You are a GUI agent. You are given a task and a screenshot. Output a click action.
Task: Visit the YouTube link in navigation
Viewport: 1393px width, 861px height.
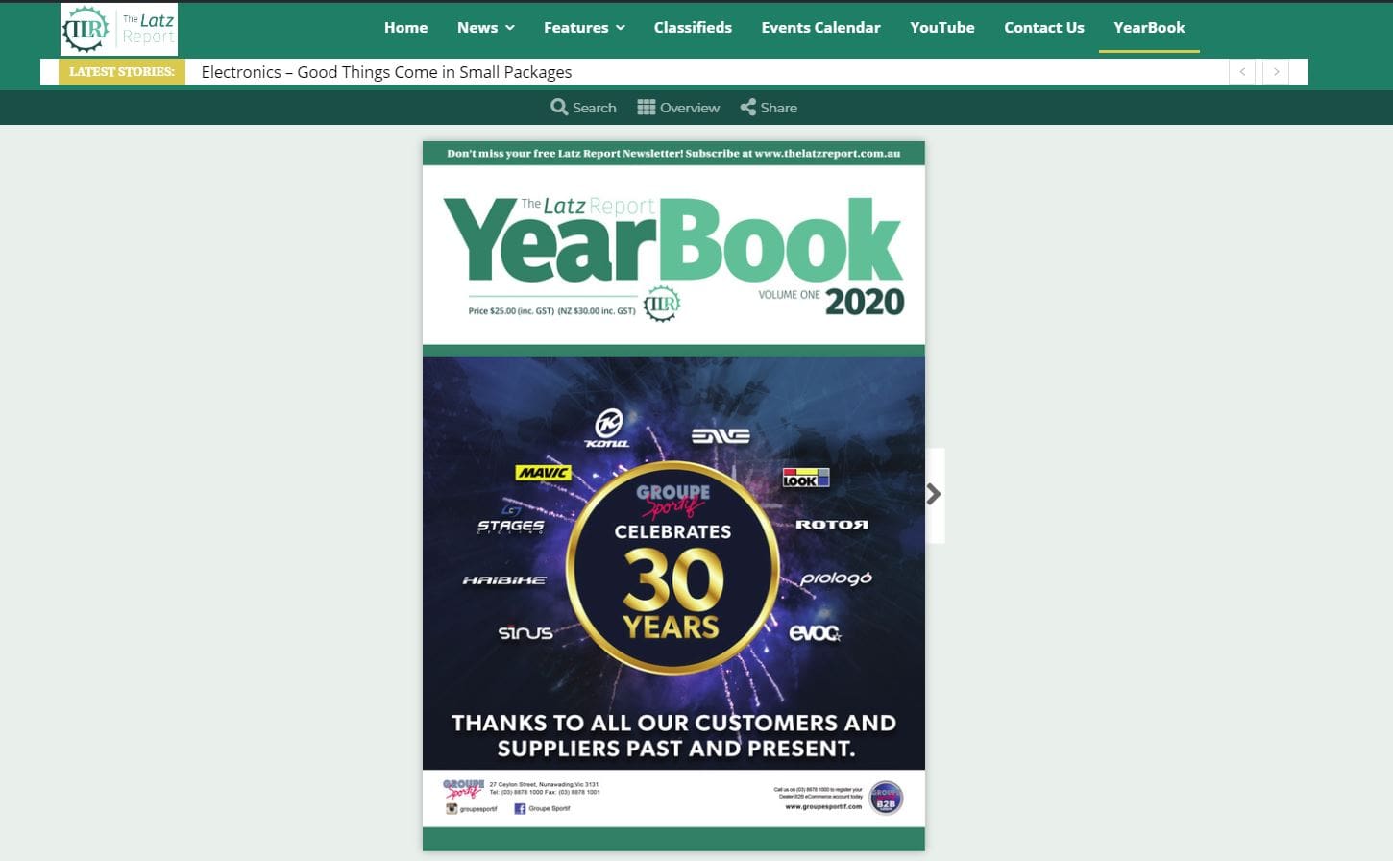[942, 28]
